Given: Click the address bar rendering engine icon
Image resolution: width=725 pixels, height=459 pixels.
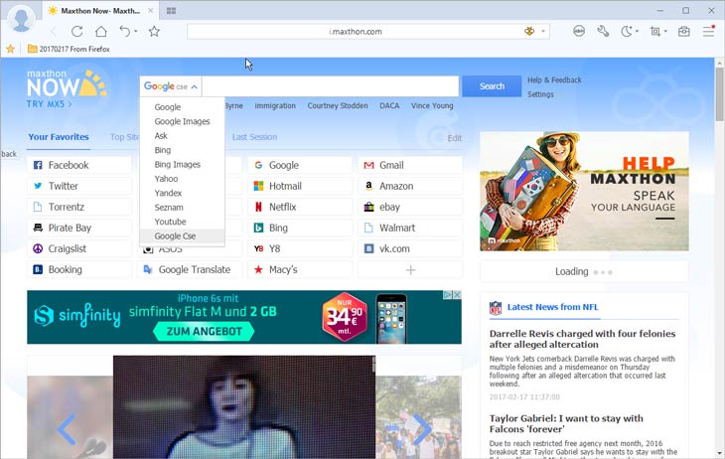Looking at the screenshot, I should (x=529, y=32).
